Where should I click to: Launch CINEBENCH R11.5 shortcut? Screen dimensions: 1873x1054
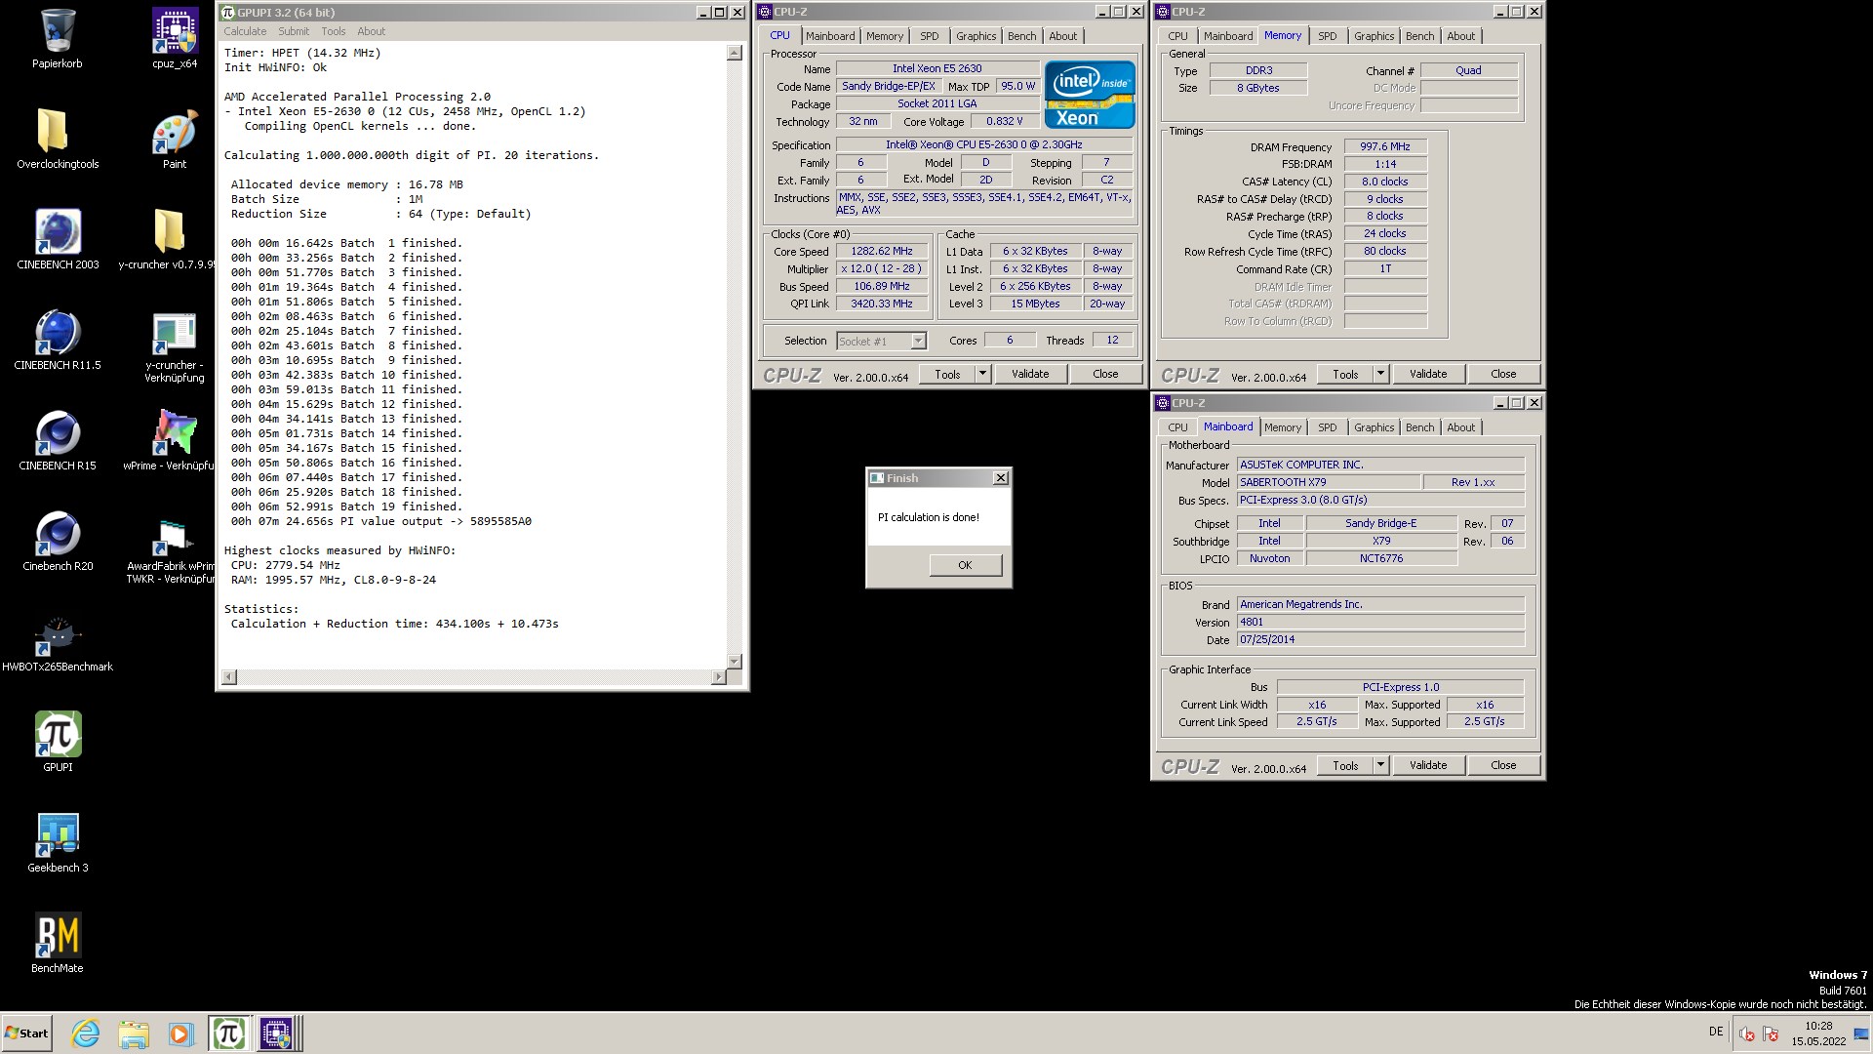click(58, 340)
